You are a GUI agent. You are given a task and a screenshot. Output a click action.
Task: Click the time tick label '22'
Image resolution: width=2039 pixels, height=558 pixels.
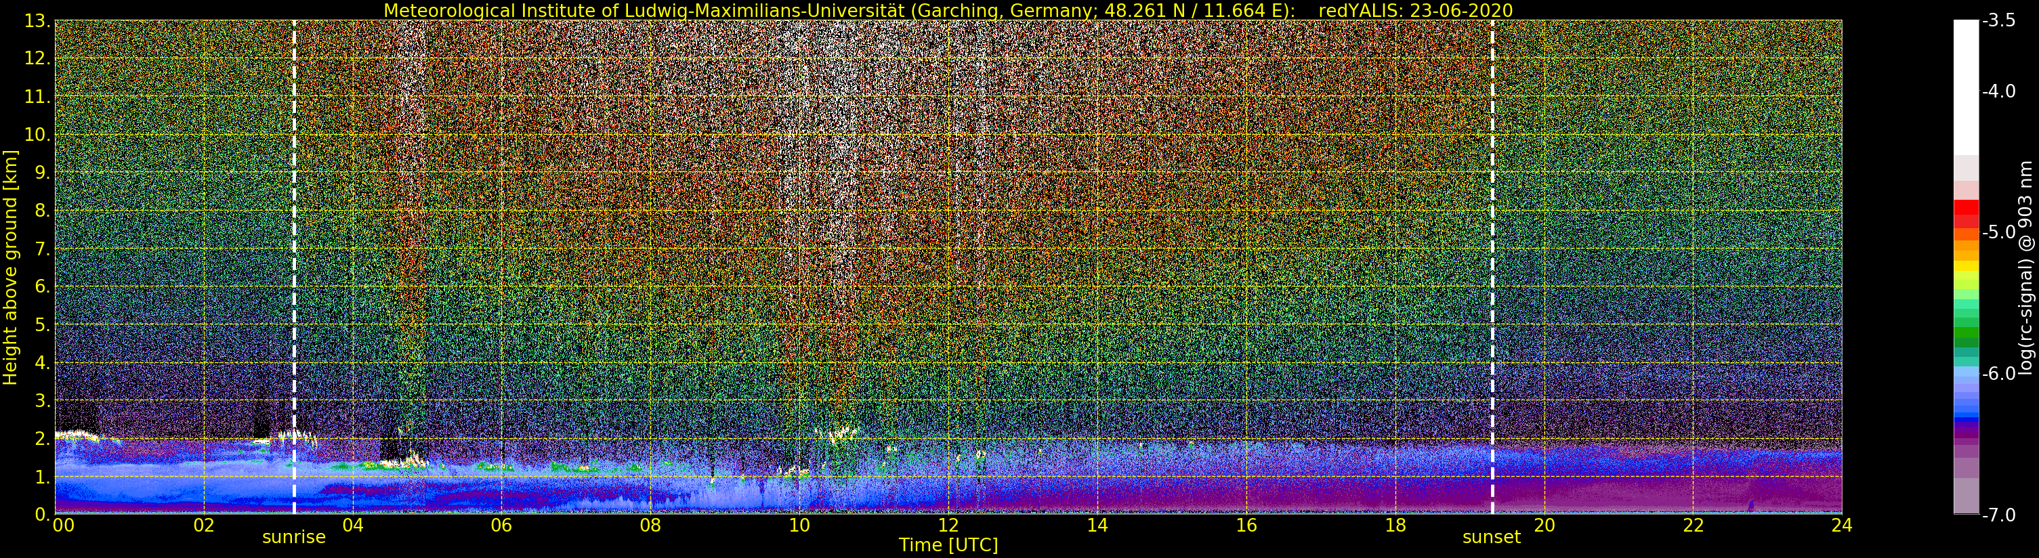[x=1692, y=525]
